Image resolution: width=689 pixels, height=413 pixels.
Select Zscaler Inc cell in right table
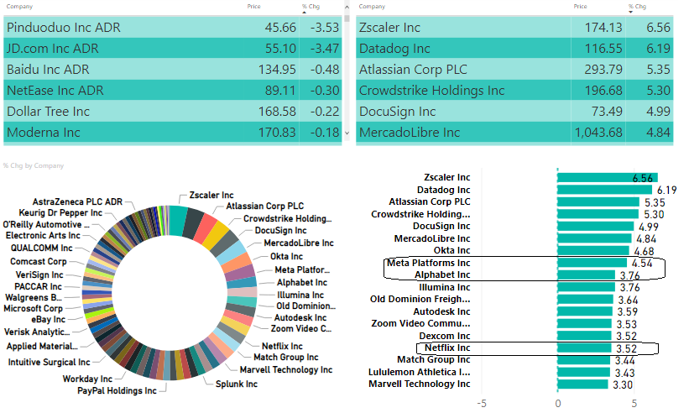(389, 27)
